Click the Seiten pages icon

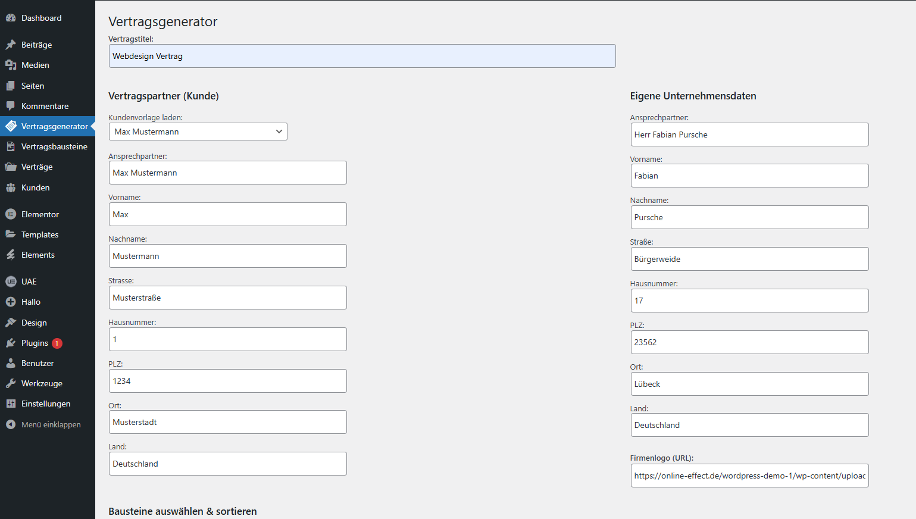[x=11, y=86]
